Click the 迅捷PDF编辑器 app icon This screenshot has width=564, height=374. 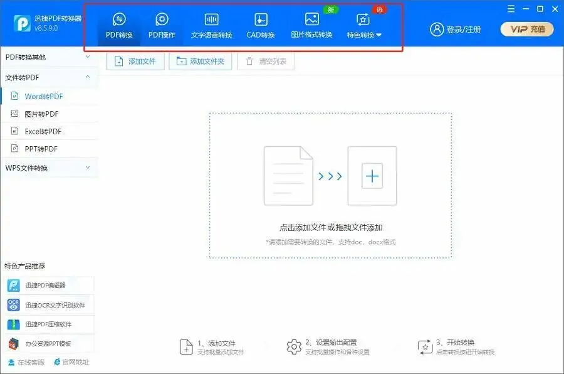coord(14,286)
